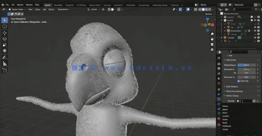
Task: Open the Edit menu
Action: pyautogui.click(x=13, y=5)
